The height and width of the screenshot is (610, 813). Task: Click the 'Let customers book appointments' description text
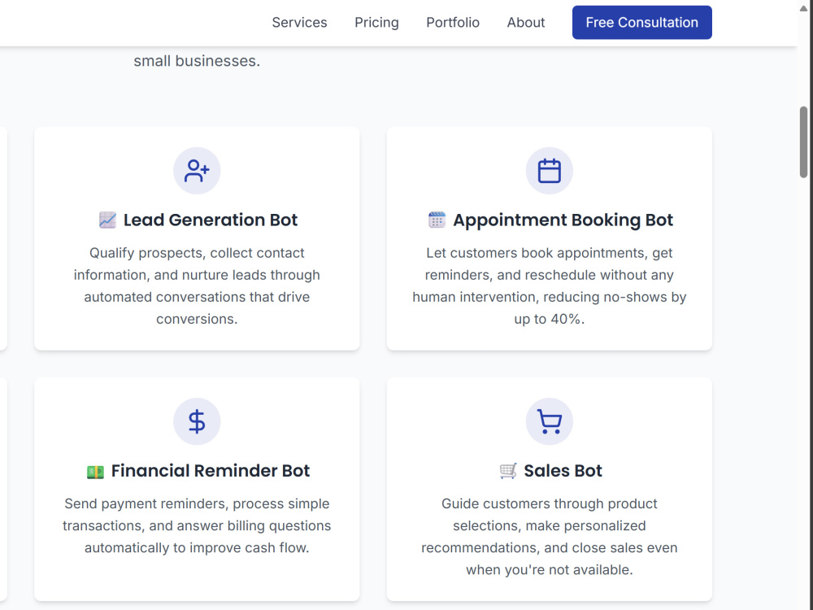point(549,285)
